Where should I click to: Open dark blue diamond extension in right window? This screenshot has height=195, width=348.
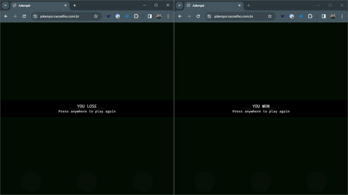283,16
